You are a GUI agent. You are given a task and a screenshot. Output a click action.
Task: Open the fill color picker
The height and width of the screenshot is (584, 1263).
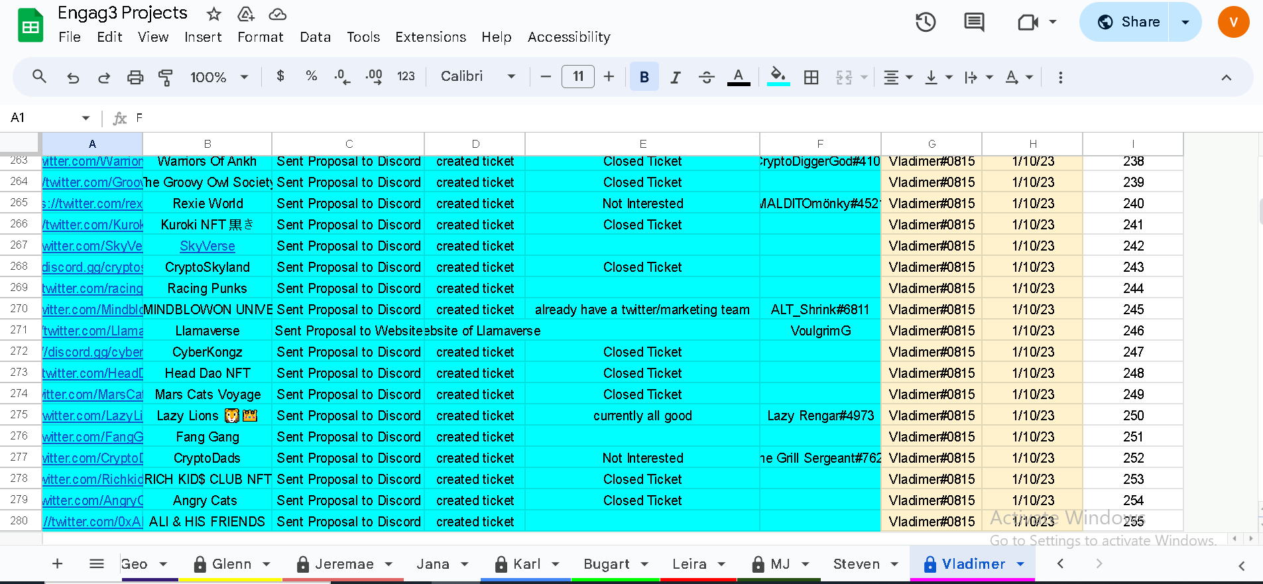pos(778,78)
